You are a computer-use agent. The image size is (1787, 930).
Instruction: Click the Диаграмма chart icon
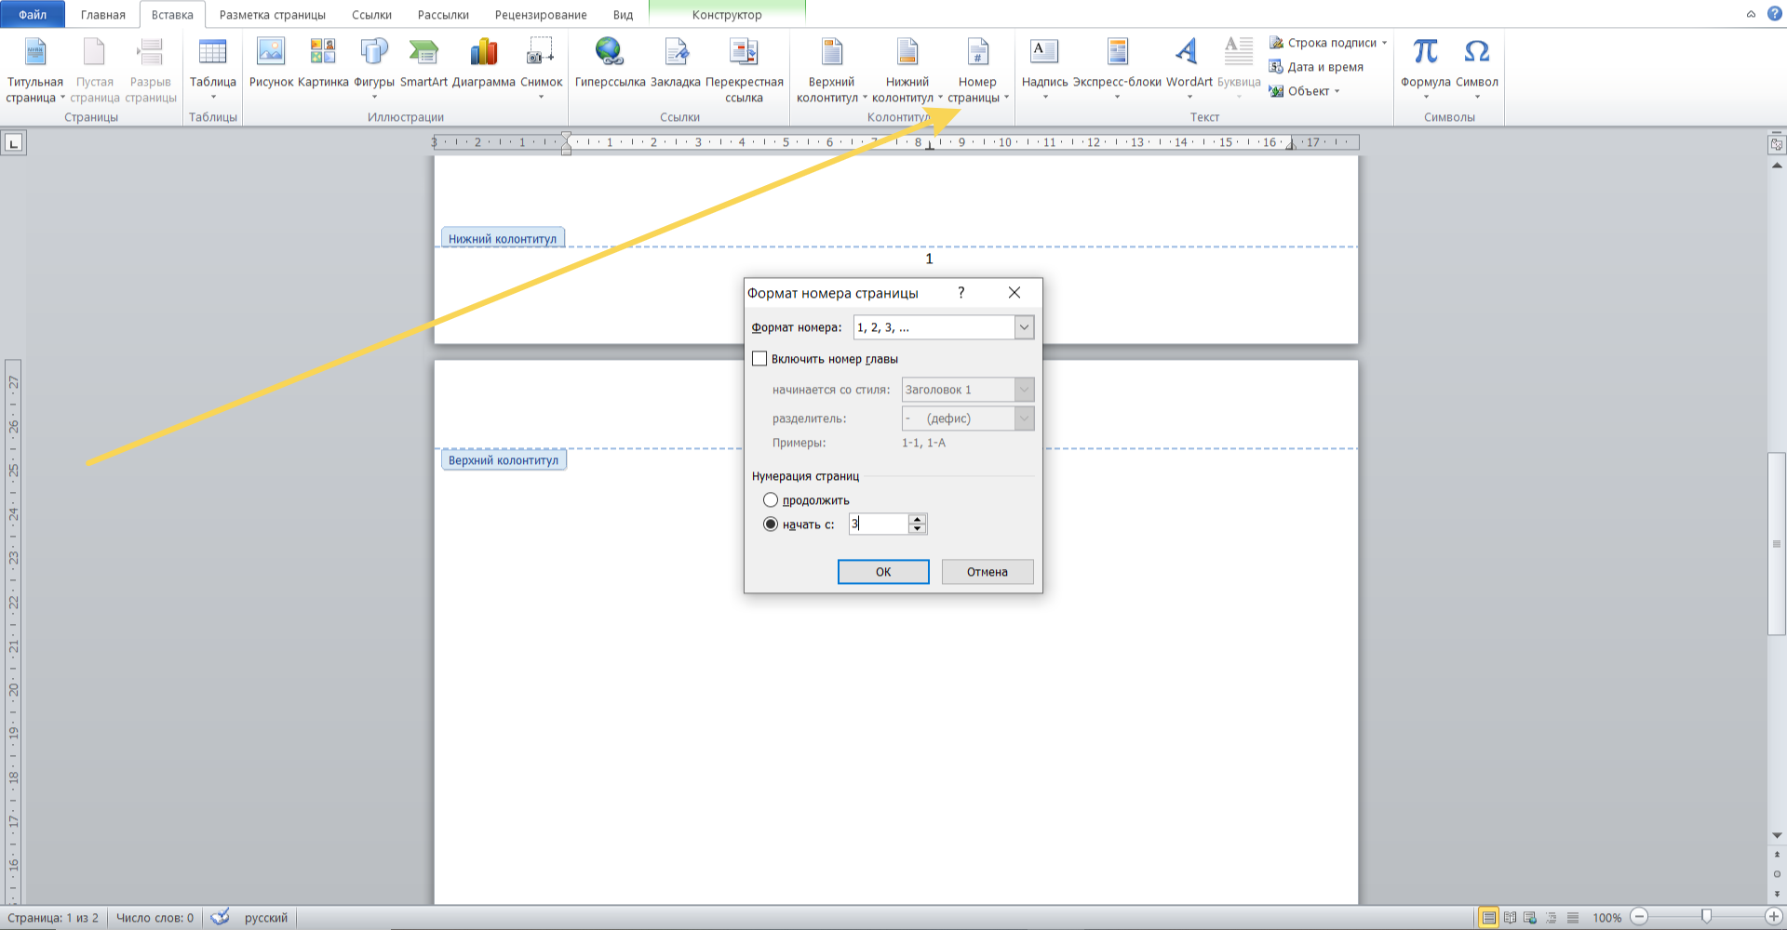483,53
